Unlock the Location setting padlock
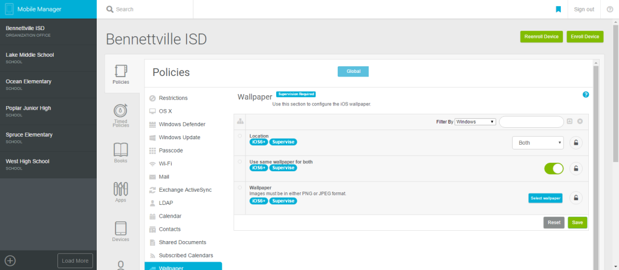This screenshot has height=270, width=619. (x=576, y=143)
